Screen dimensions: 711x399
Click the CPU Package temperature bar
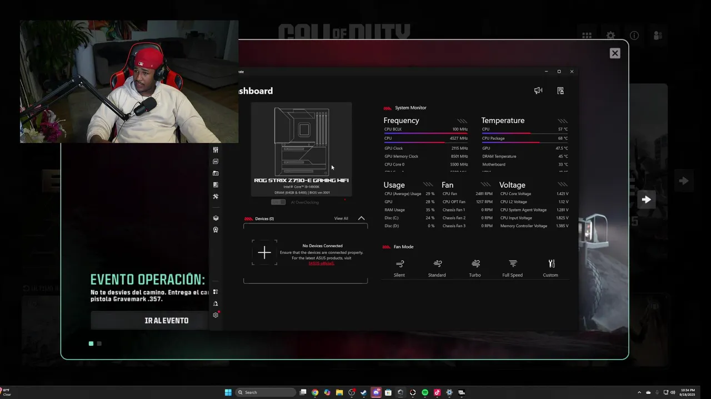point(525,142)
